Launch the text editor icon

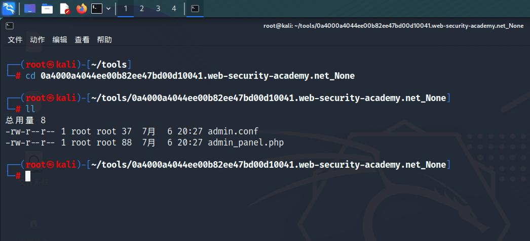coord(64,9)
